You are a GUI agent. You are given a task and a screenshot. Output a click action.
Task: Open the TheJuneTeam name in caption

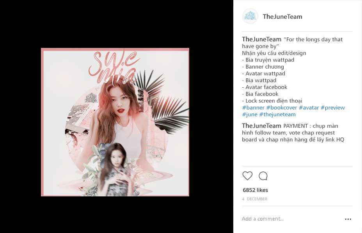(262, 39)
